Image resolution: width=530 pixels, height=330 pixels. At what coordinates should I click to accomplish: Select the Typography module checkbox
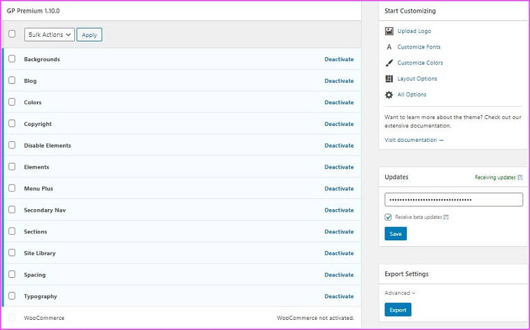pos(12,296)
